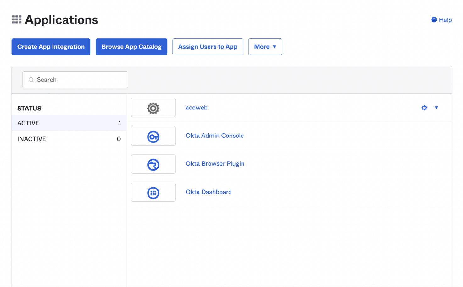
Task: Click the INACTIVE count value 0
Action: point(119,139)
